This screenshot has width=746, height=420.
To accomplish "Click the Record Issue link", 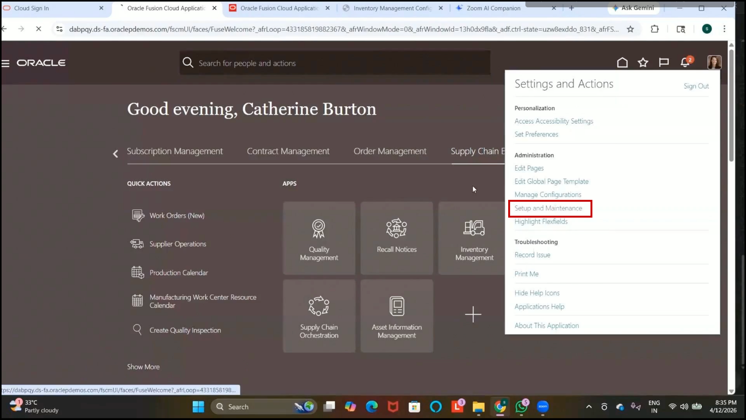I will [532, 255].
